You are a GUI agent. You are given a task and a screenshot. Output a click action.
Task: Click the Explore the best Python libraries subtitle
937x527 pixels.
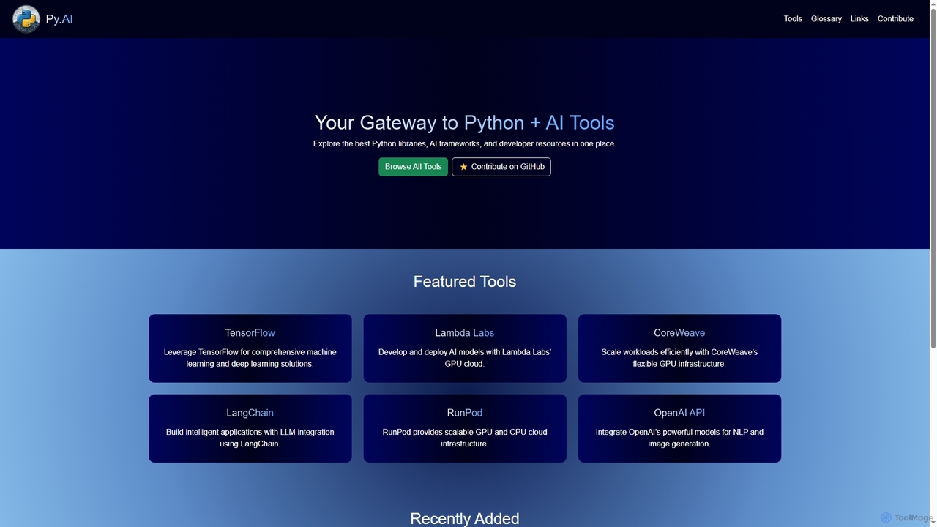pyautogui.click(x=465, y=143)
